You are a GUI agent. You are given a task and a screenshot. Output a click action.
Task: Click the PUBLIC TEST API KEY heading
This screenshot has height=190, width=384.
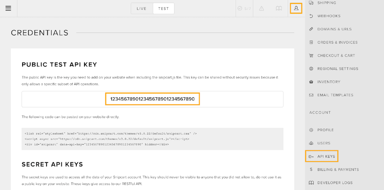click(59, 65)
